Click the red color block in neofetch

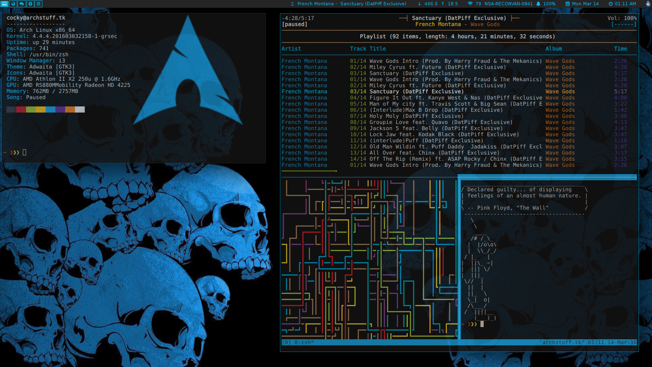[21, 109]
